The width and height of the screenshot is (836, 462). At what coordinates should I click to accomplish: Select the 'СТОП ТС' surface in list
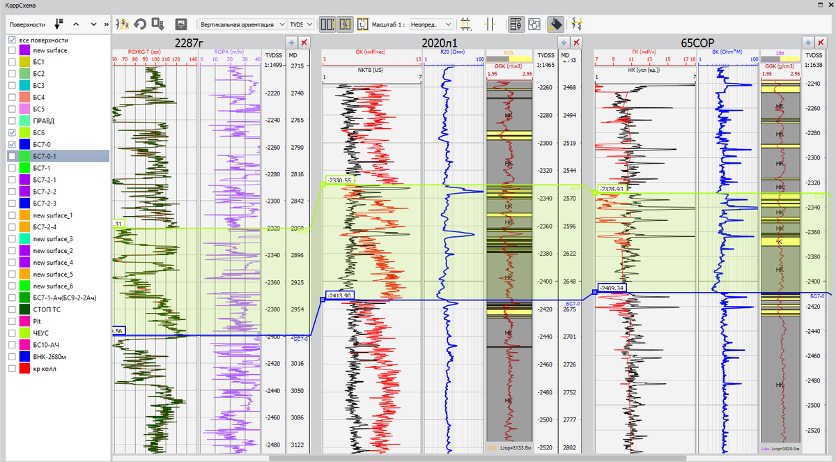[x=45, y=309]
